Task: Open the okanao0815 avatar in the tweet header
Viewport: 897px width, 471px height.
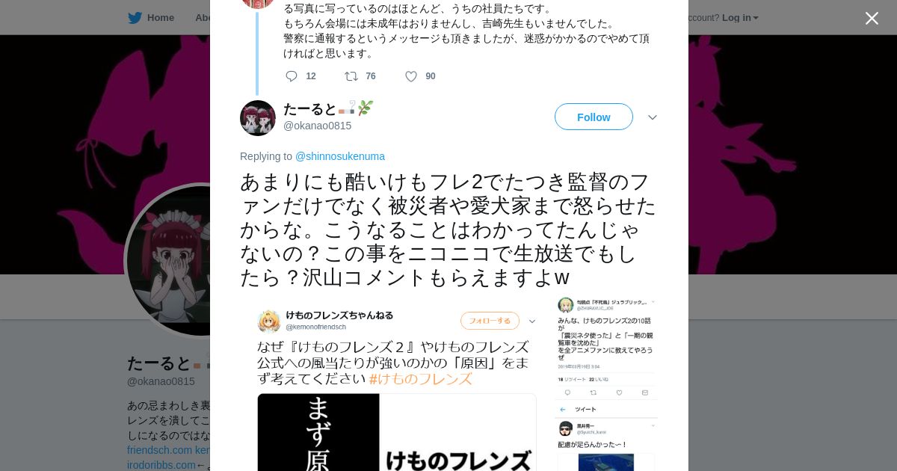Action: pyautogui.click(x=258, y=118)
